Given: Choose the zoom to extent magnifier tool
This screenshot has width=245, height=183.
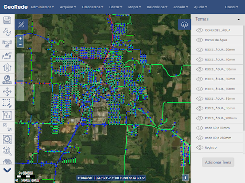Looking at the screenshot, I should (x=7, y=139).
